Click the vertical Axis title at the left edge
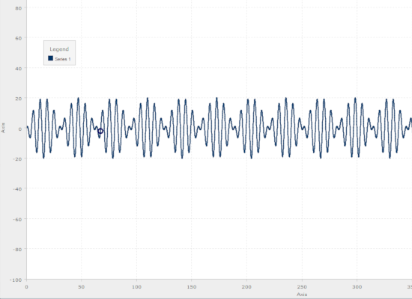This screenshot has height=299, width=412. [3, 128]
